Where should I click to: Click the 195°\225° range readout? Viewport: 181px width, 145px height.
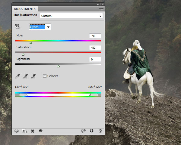95,87
